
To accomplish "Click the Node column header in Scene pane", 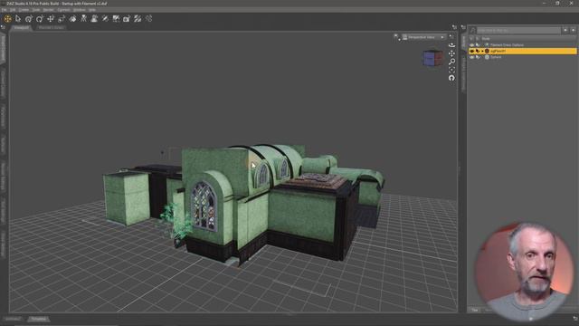I will tap(486, 38).
